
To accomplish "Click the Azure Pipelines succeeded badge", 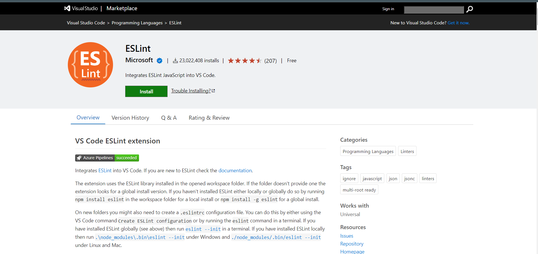I will (x=107, y=158).
